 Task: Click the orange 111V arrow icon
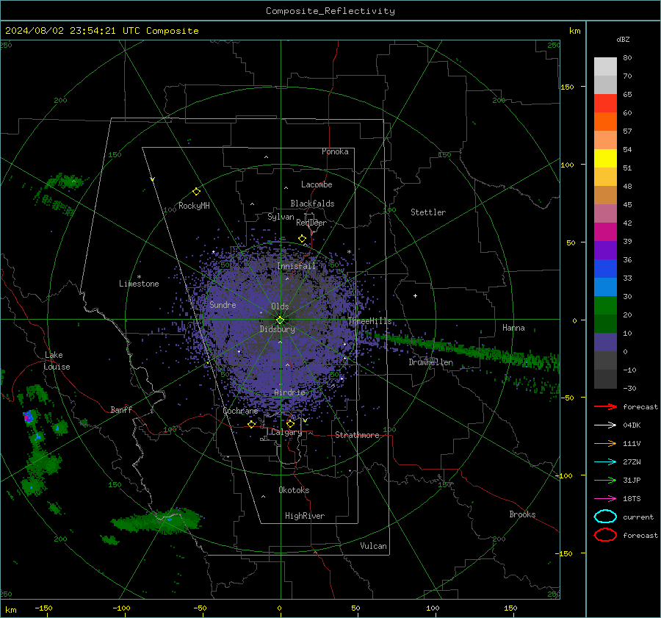(x=605, y=443)
